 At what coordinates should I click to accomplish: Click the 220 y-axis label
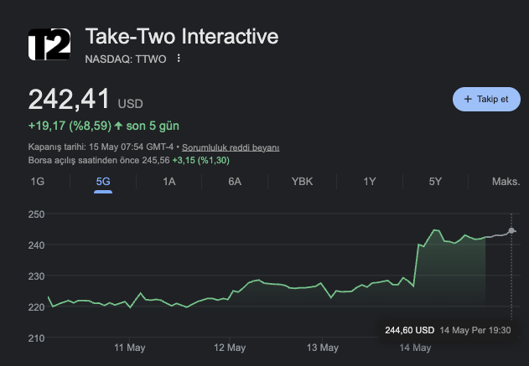(x=36, y=307)
